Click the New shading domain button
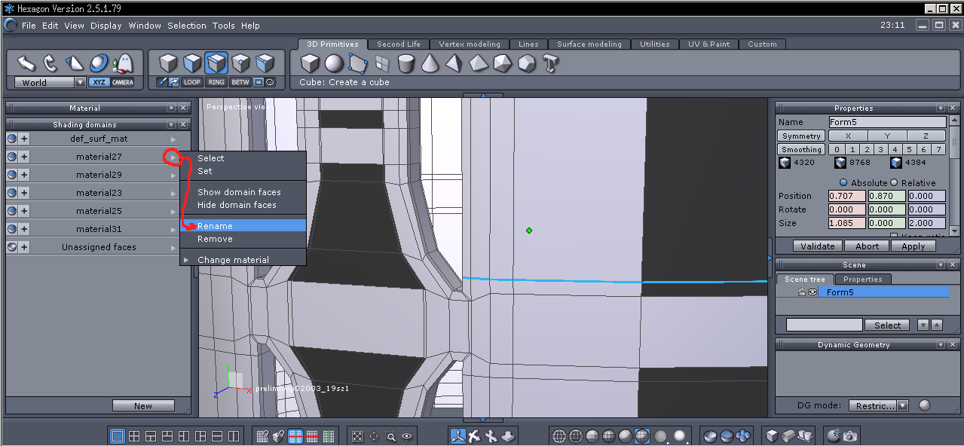 pos(143,405)
